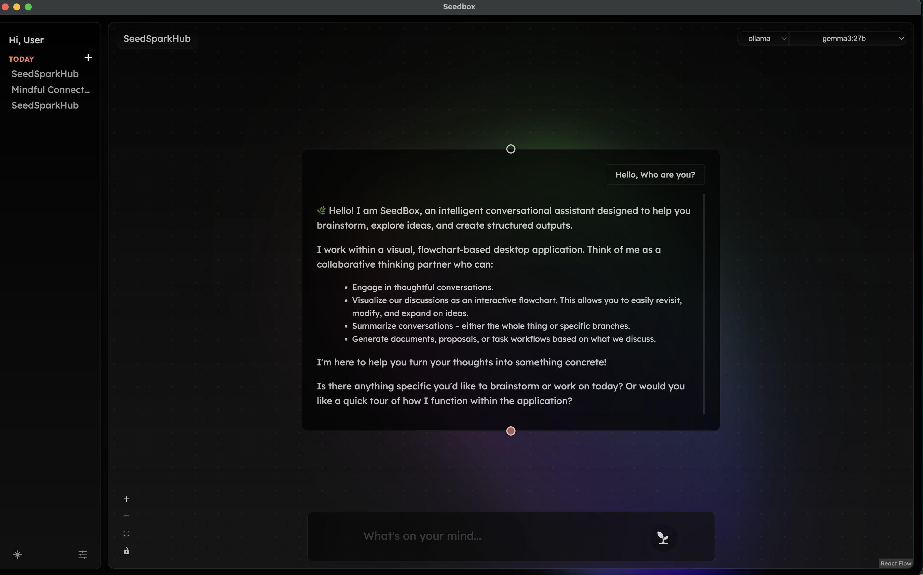Click the "Visualize our discussions" bullet text
Viewport: 923px width, 575px height.
coord(517,307)
